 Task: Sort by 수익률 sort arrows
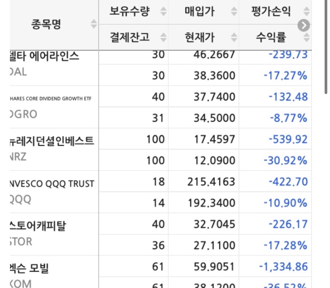tap(307, 37)
